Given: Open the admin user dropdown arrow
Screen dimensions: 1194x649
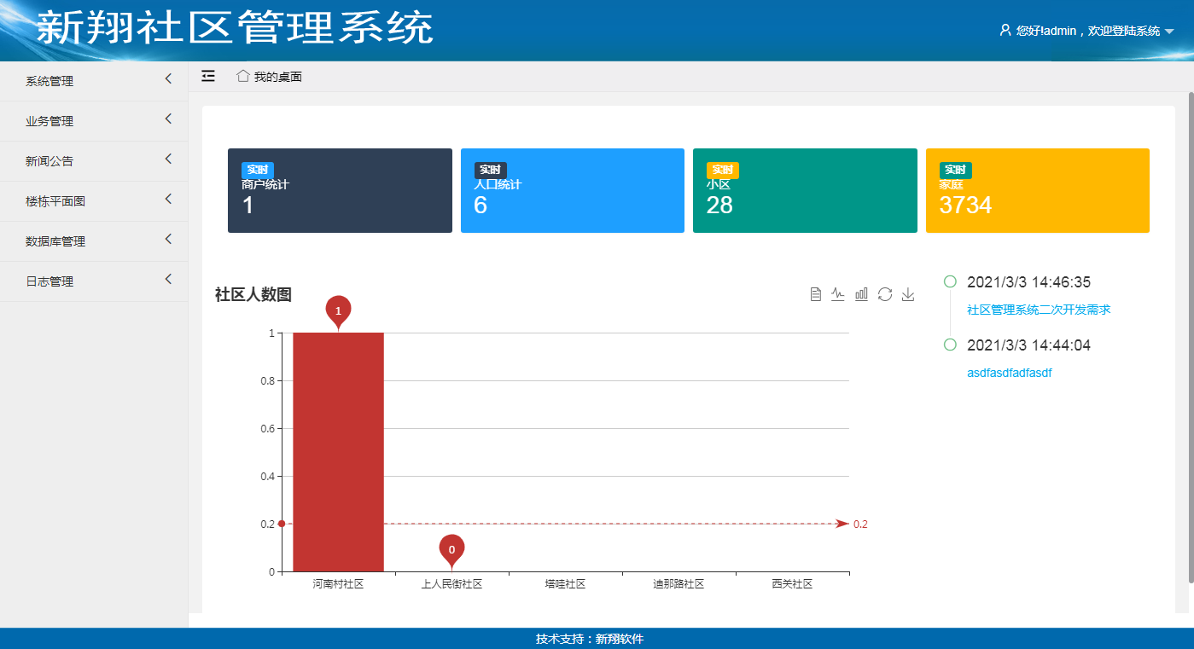Looking at the screenshot, I should (x=1169, y=32).
